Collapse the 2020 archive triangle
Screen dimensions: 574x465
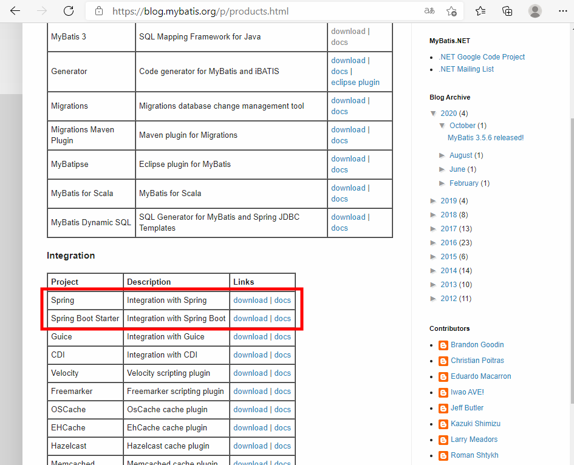[434, 114]
